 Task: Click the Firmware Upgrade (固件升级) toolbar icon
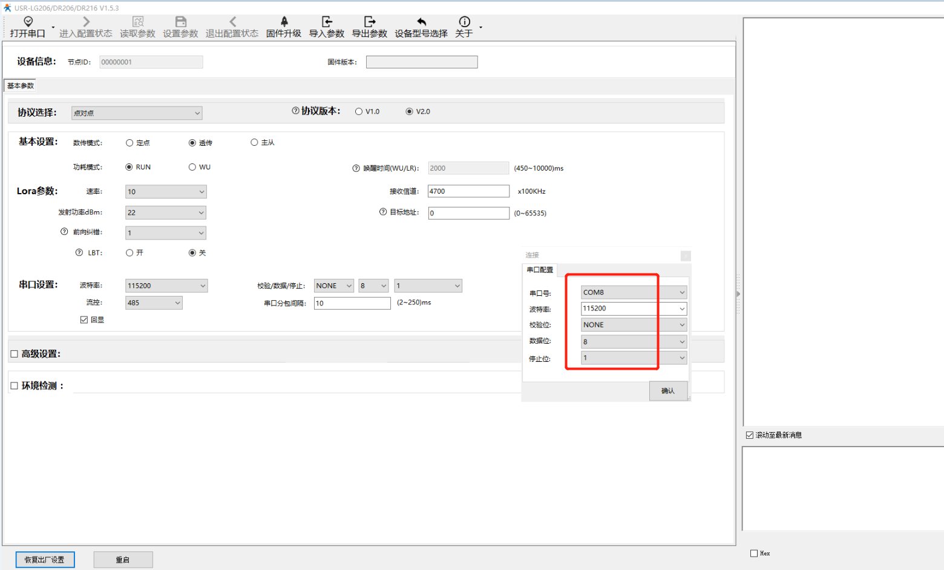coord(284,22)
